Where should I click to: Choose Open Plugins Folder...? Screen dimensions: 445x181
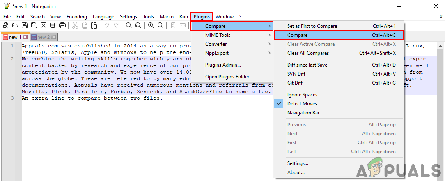pyautogui.click(x=232, y=77)
